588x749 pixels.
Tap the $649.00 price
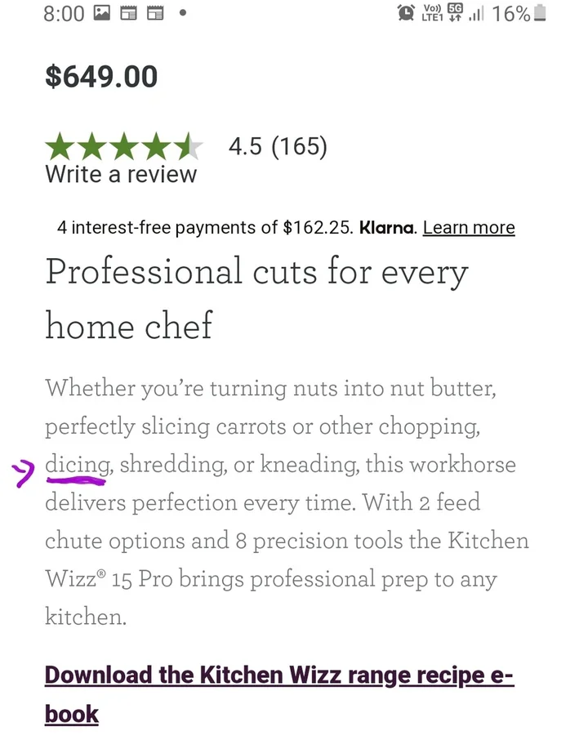(x=101, y=77)
